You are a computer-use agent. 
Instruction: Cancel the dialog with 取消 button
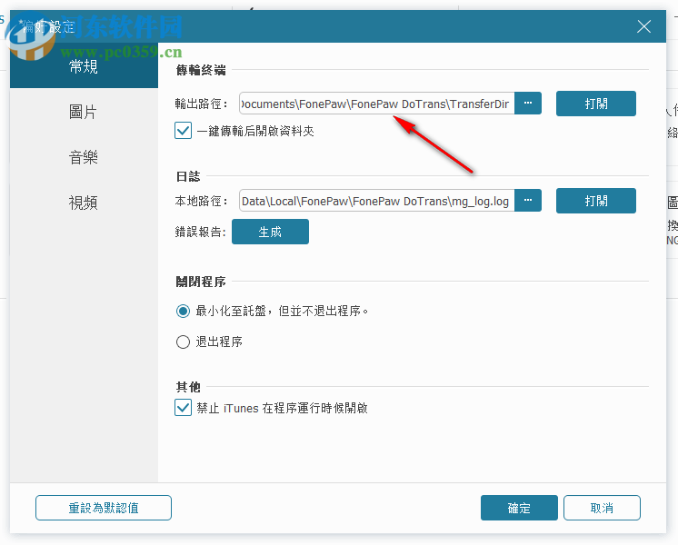tap(602, 508)
